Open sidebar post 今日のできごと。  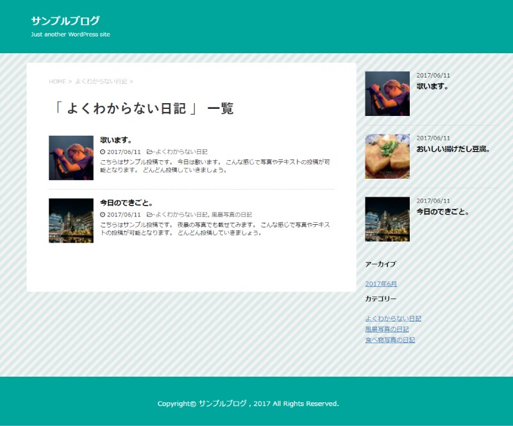coord(442,212)
